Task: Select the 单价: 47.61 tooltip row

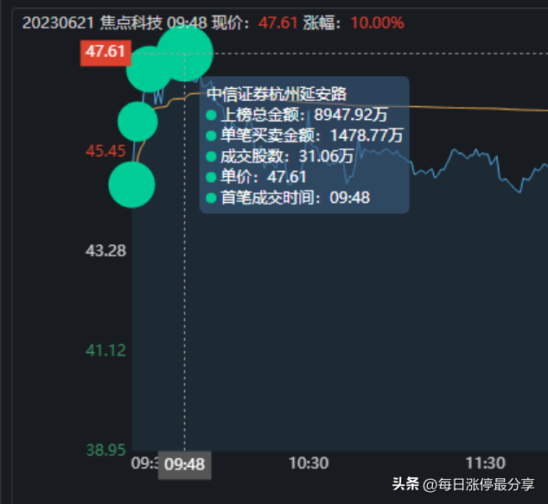Action: (x=256, y=177)
